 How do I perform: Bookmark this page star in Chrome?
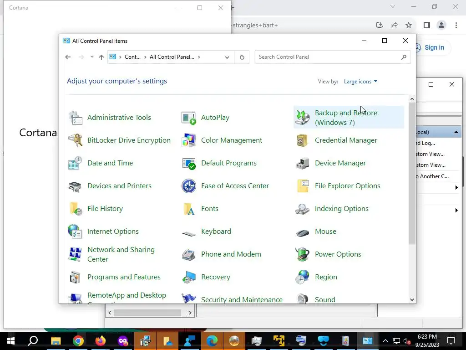pyautogui.click(x=409, y=26)
